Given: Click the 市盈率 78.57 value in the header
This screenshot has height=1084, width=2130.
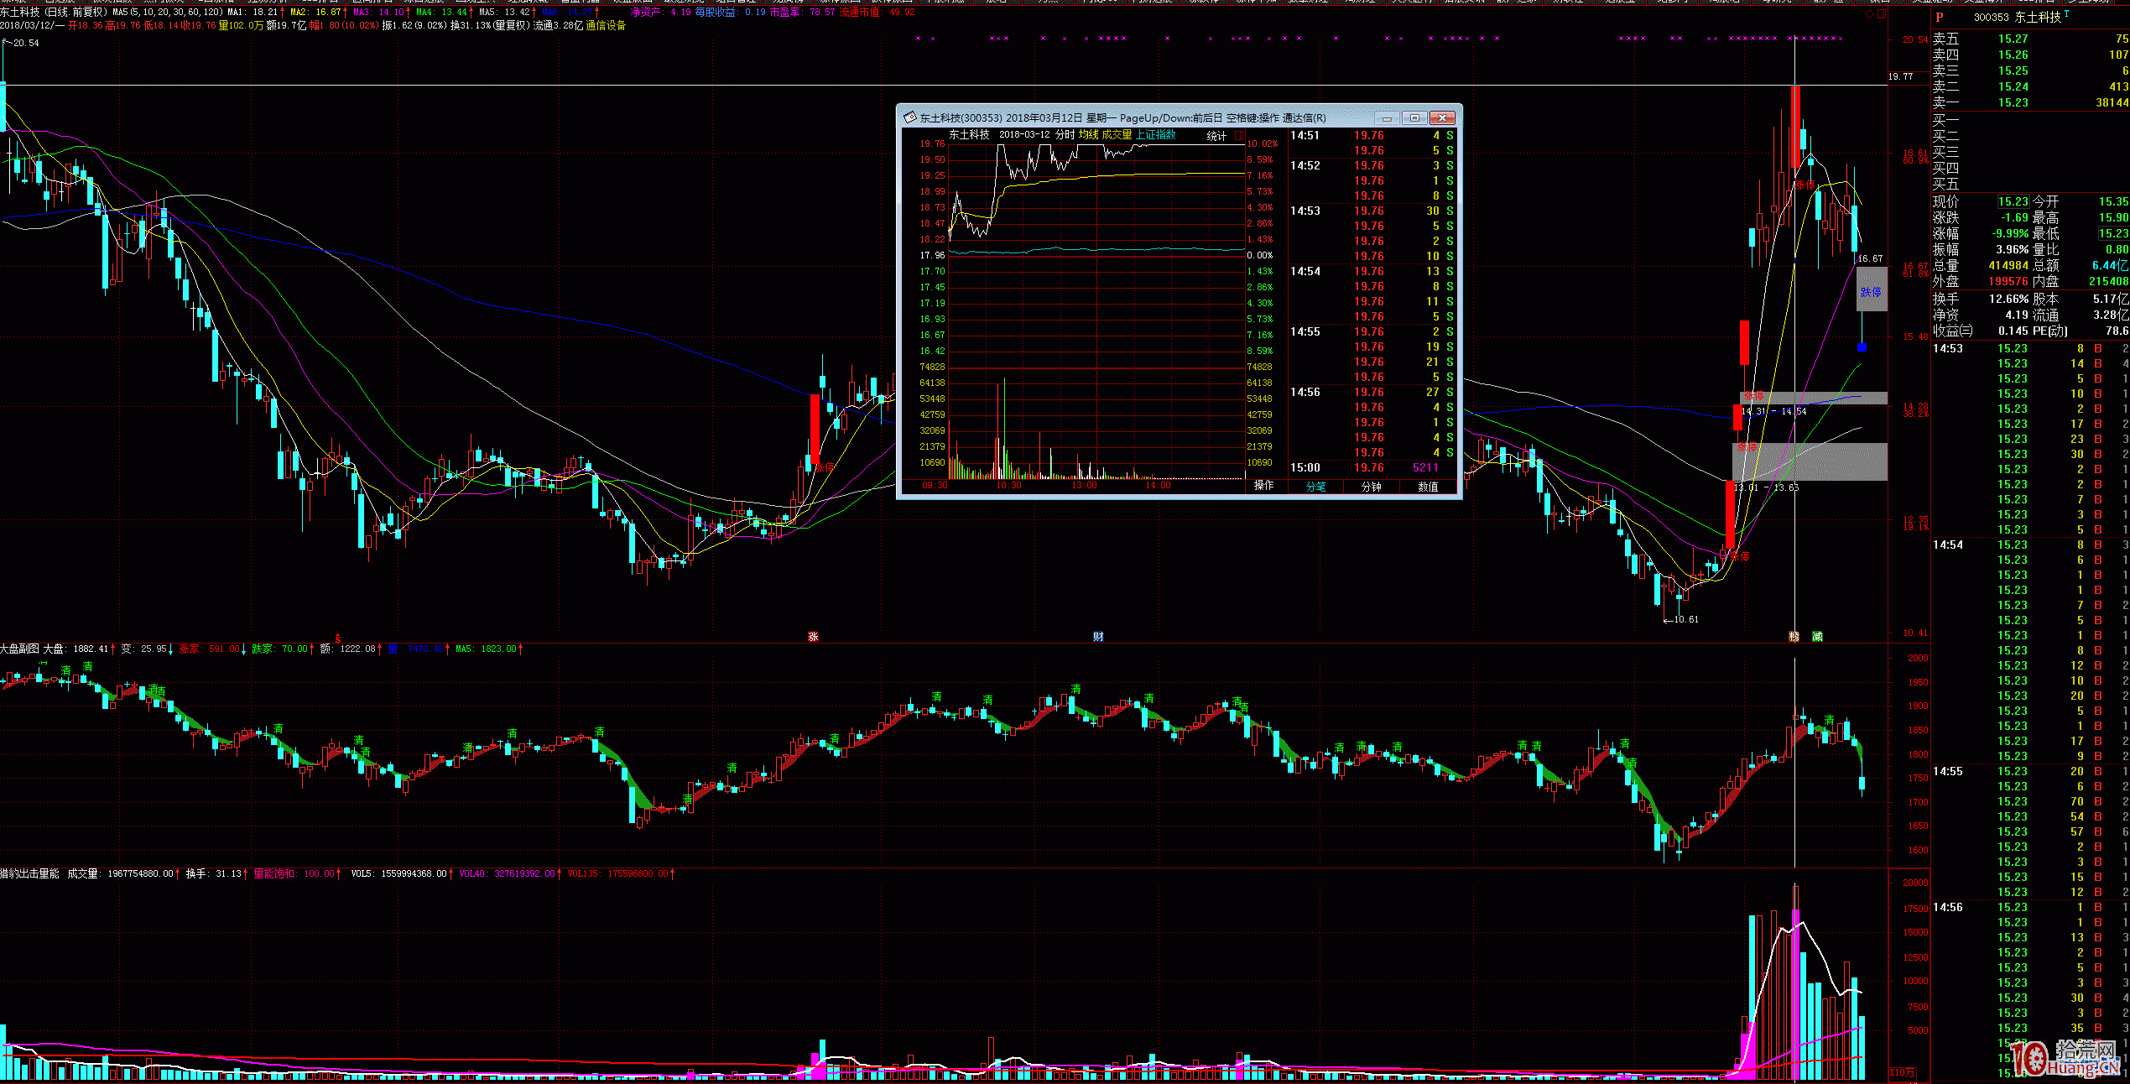Looking at the screenshot, I should tap(802, 13).
